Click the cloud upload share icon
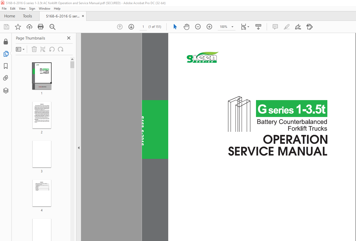Screen dimensions: 356x241 (29, 27)
